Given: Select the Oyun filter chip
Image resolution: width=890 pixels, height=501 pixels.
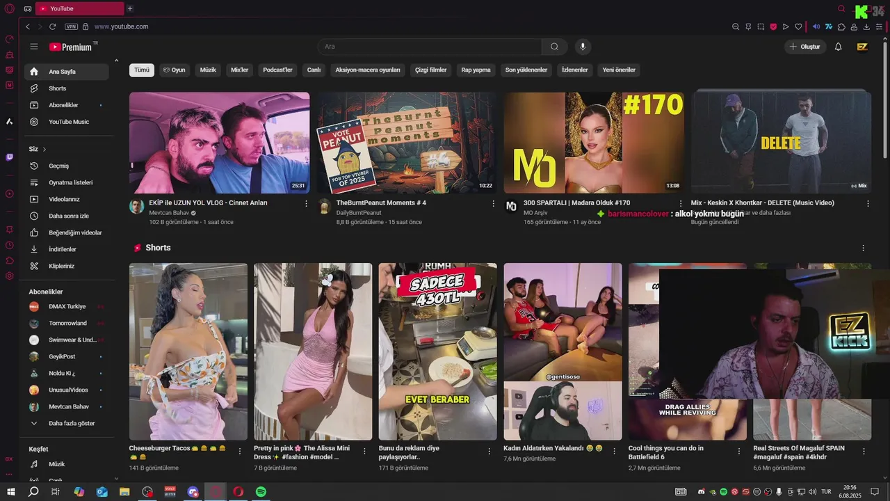Looking at the screenshot, I should (174, 70).
